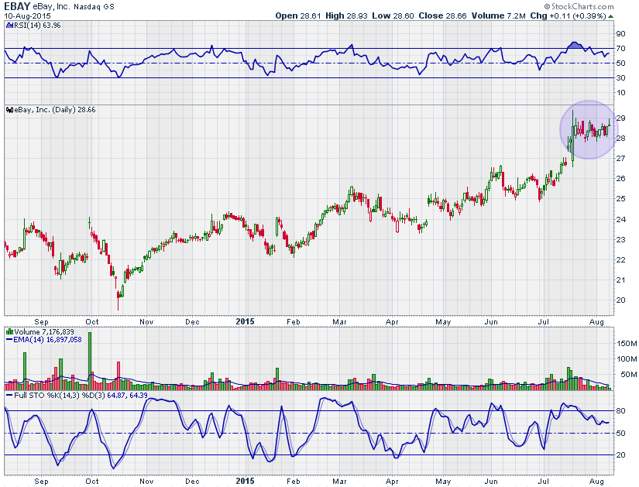Click the Volume legend bar icon
Screen dimensions: 639x487
pyautogui.click(x=9, y=331)
